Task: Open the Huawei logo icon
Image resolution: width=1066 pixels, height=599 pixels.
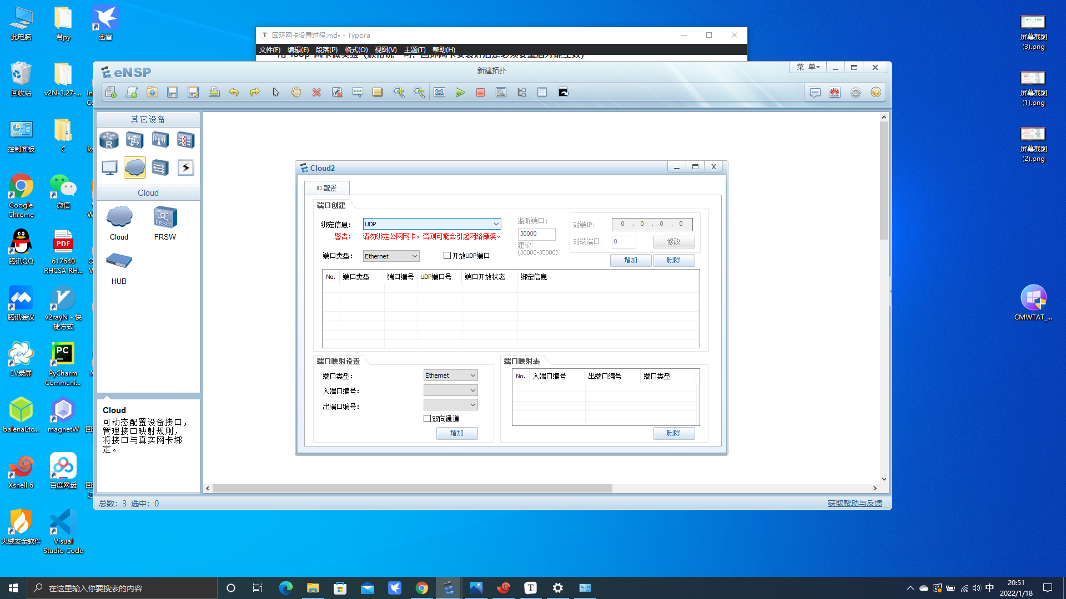Action: point(834,93)
